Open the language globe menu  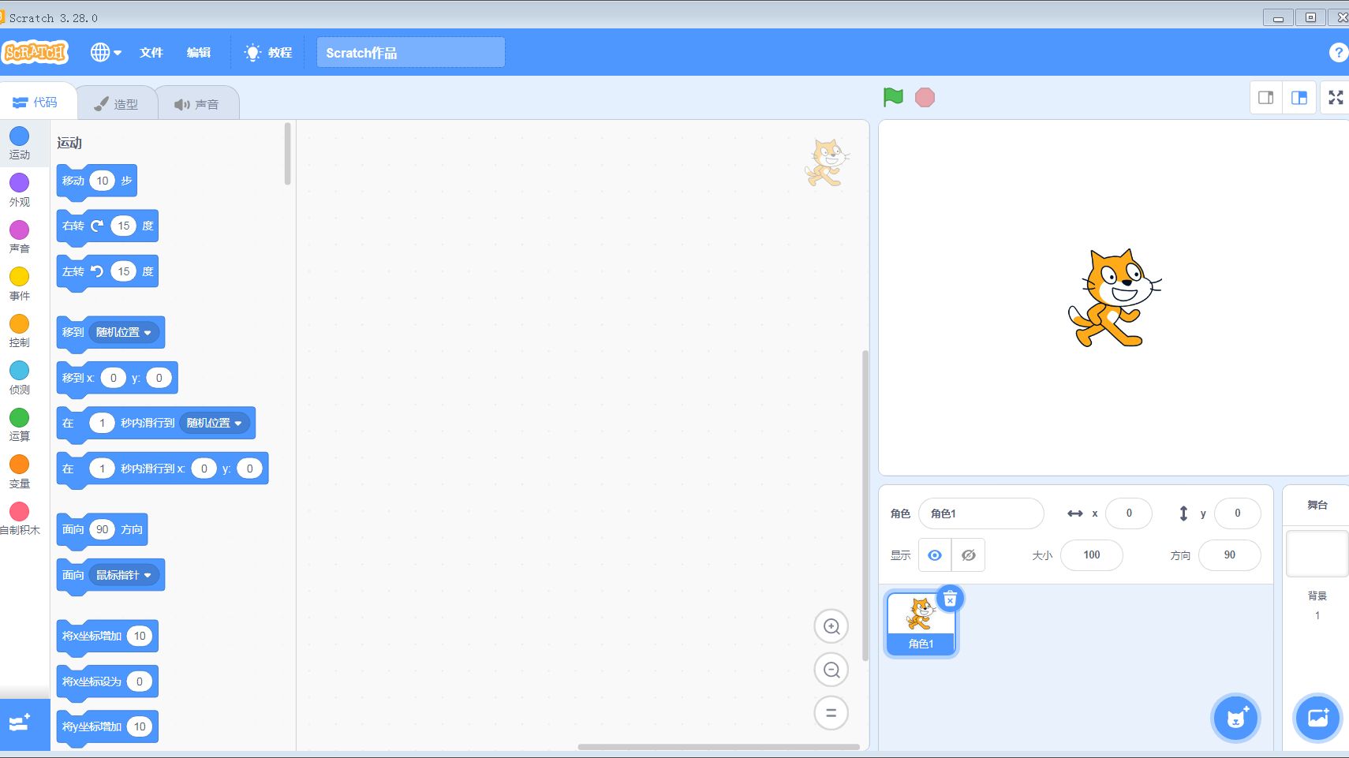click(106, 52)
